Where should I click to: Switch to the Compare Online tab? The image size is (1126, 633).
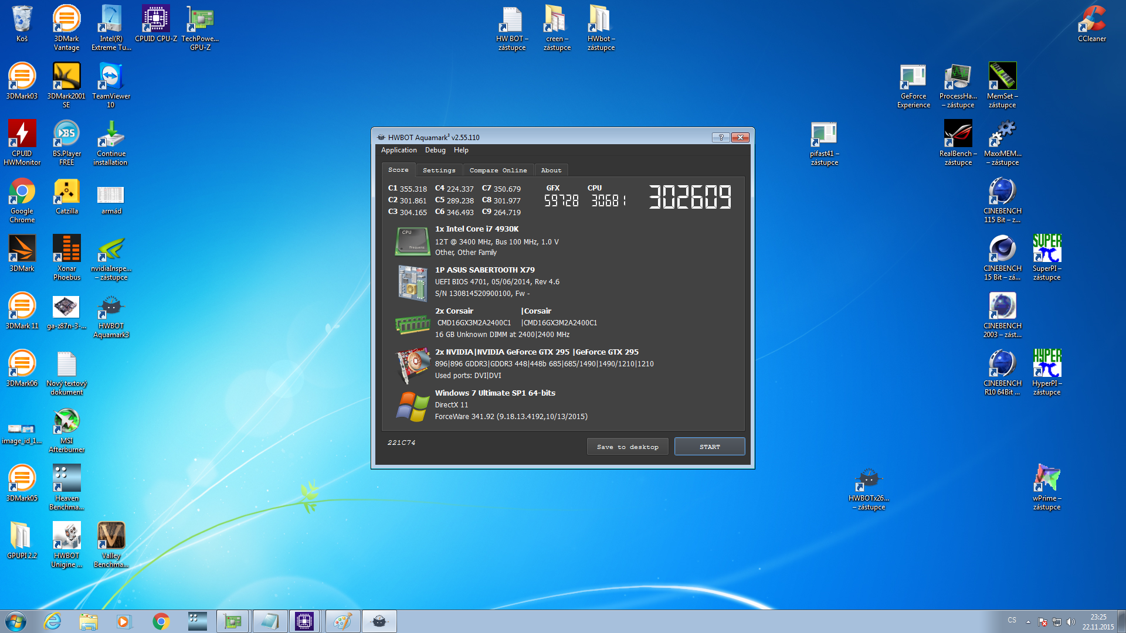(x=498, y=170)
